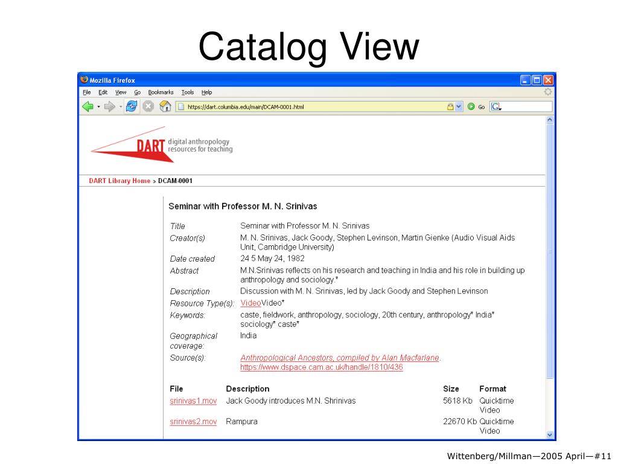This screenshot has height=464, width=618.
Task: Click the 'Keywords:' field label
Action: pos(188,315)
